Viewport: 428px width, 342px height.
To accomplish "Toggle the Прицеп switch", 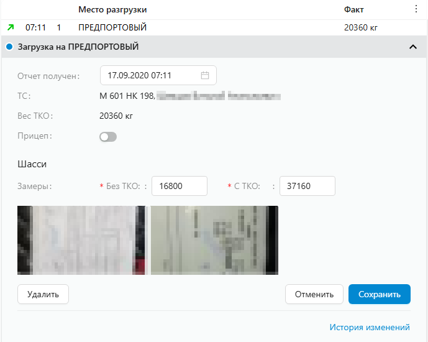I will pyautogui.click(x=108, y=137).
